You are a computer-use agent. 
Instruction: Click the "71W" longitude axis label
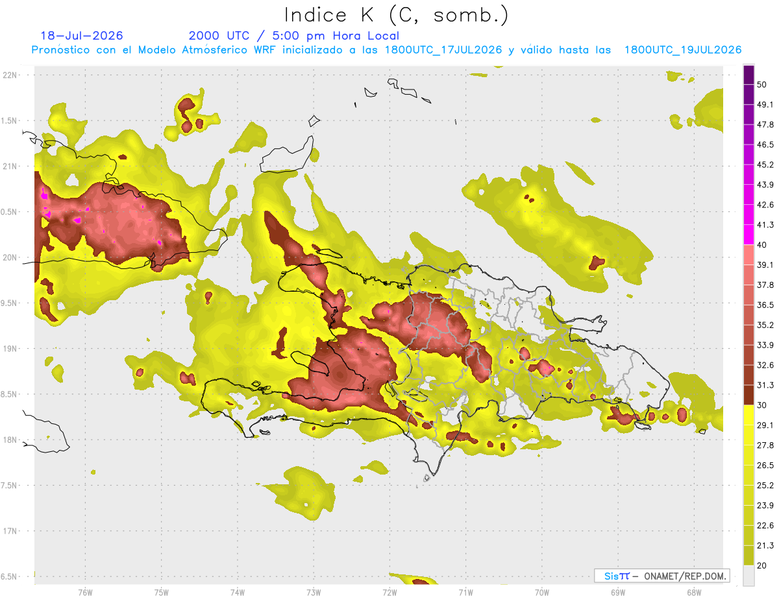point(465,592)
